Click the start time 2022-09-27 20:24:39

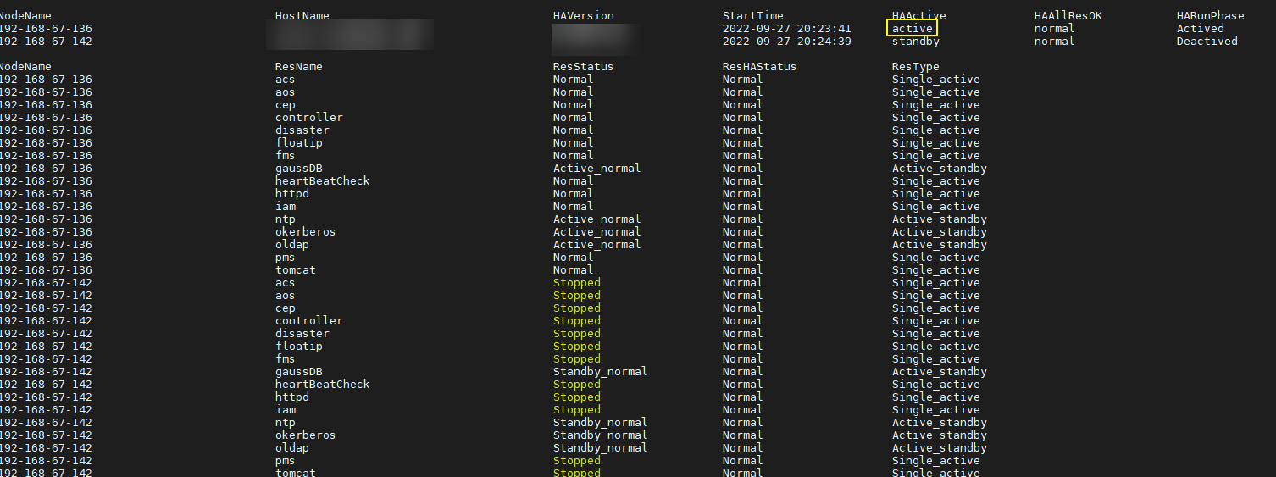[x=786, y=42]
